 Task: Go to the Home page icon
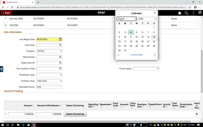pyautogui.click(x=180, y=13)
